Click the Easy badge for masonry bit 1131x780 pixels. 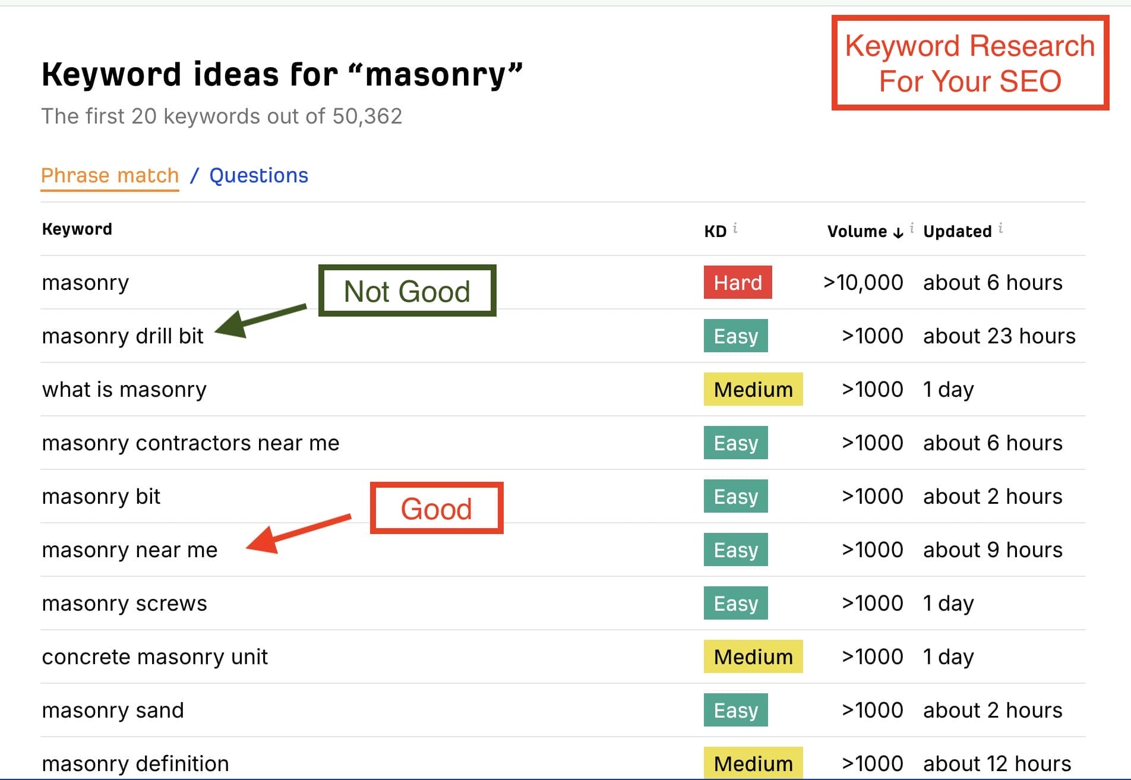[735, 496]
